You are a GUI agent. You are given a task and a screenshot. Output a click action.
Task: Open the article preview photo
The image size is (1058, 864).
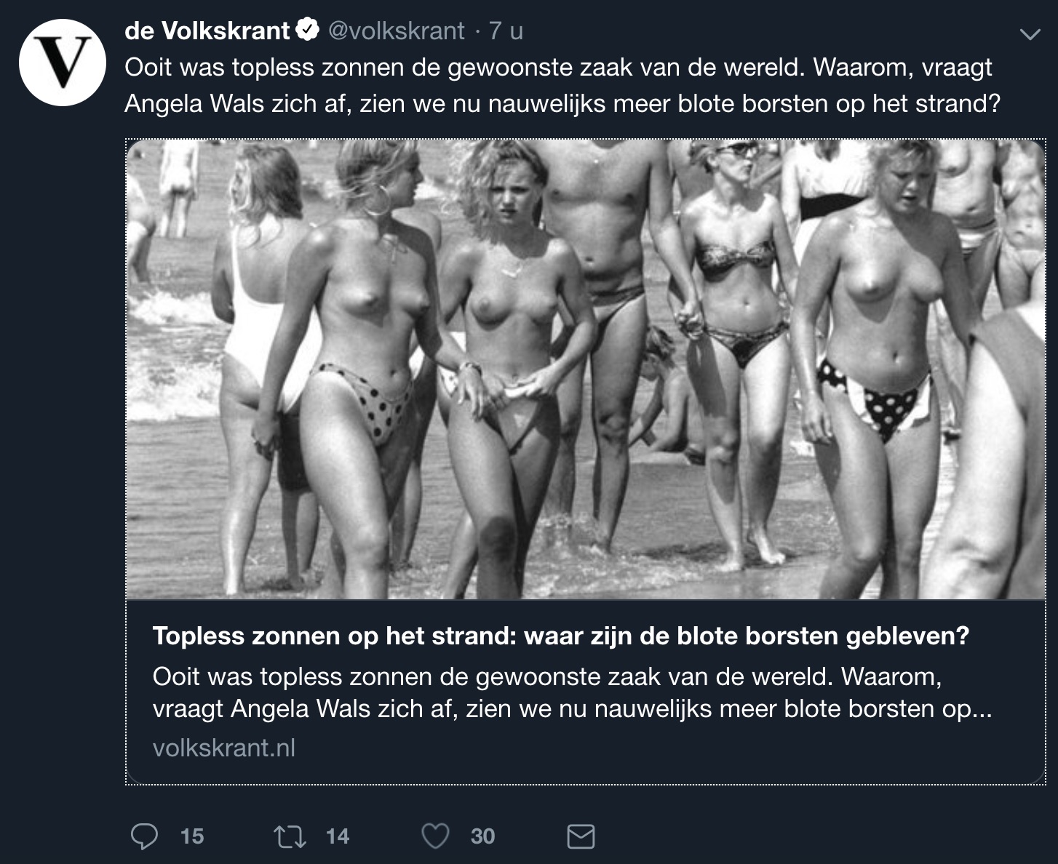pos(586,370)
